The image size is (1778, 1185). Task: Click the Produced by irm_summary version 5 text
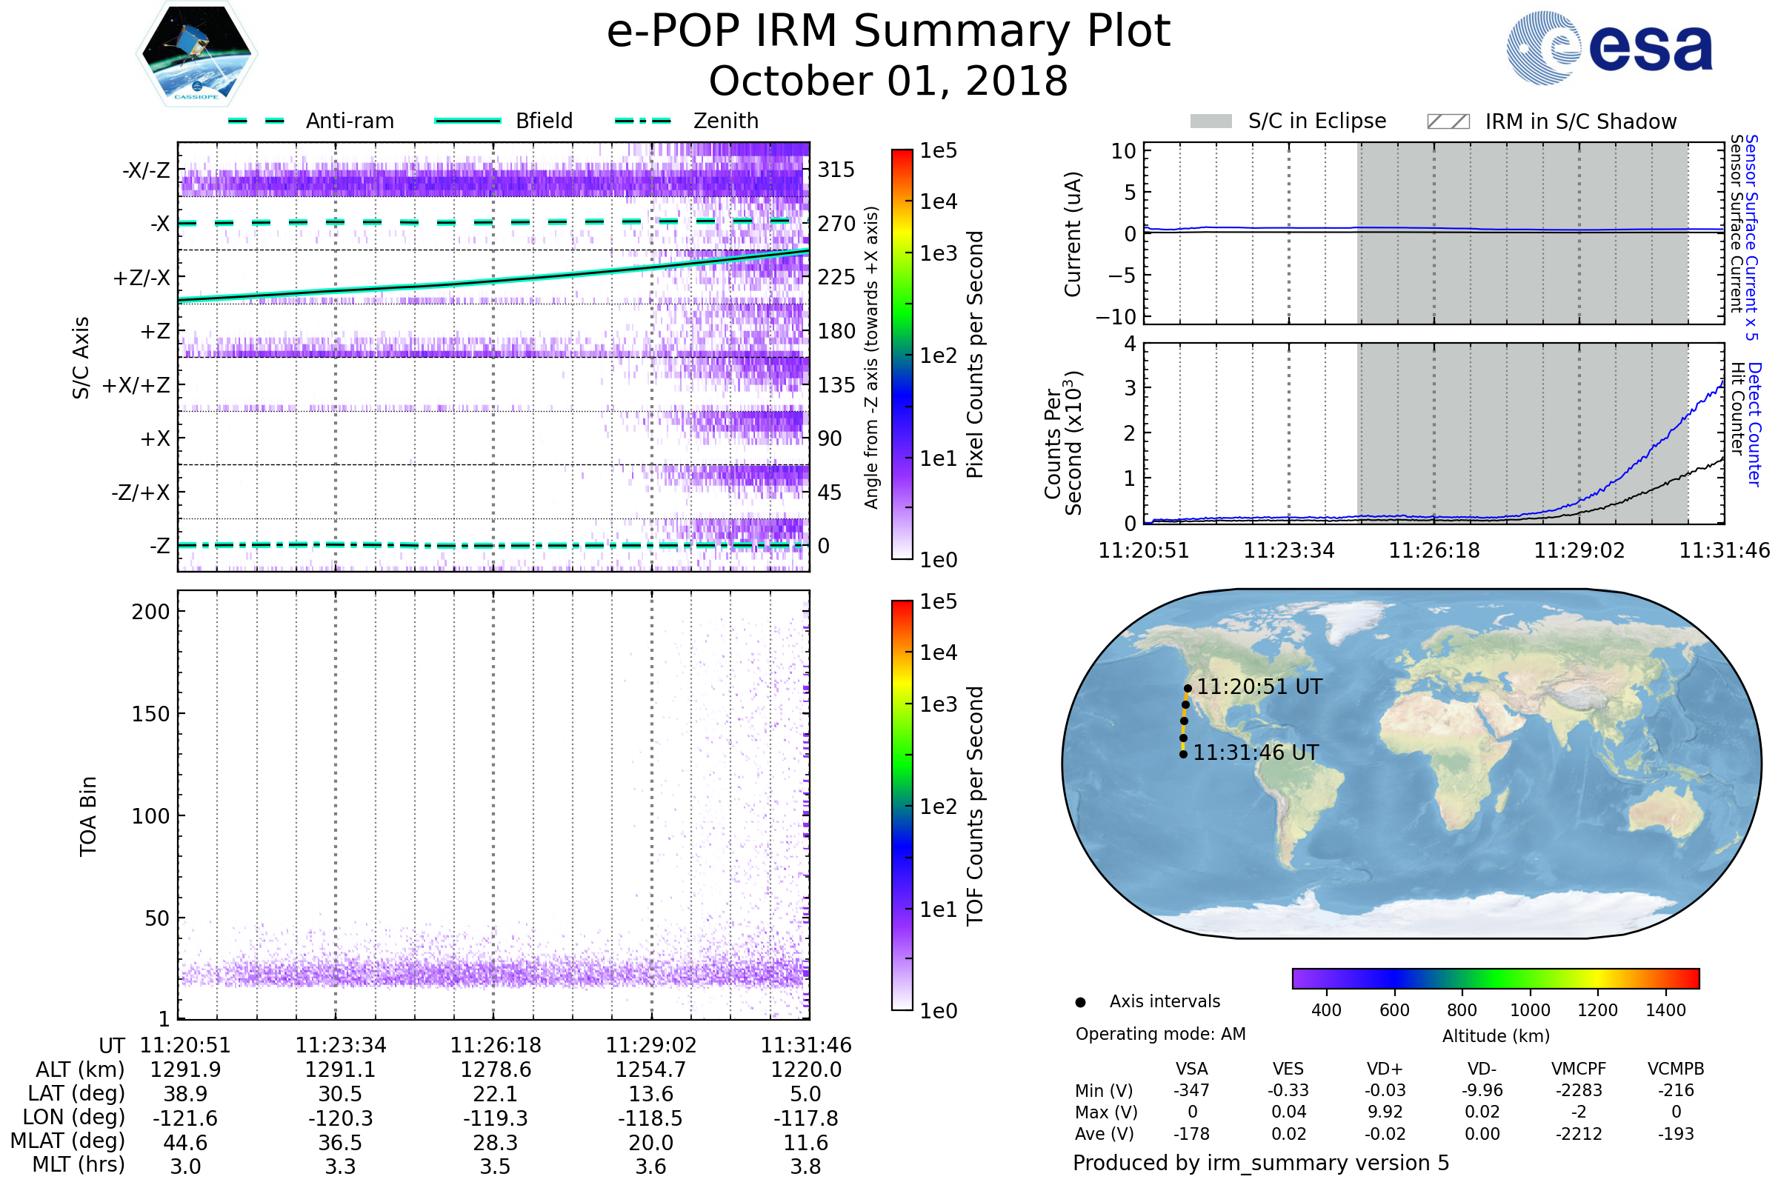pos(1261,1163)
